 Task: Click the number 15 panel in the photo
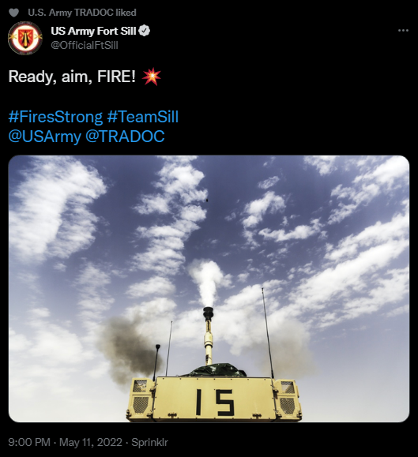click(x=214, y=399)
